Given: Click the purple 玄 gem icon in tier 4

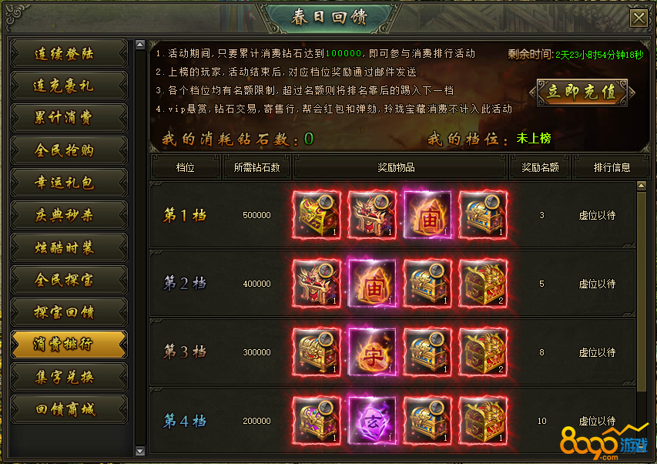Looking at the screenshot, I should 372,420.
